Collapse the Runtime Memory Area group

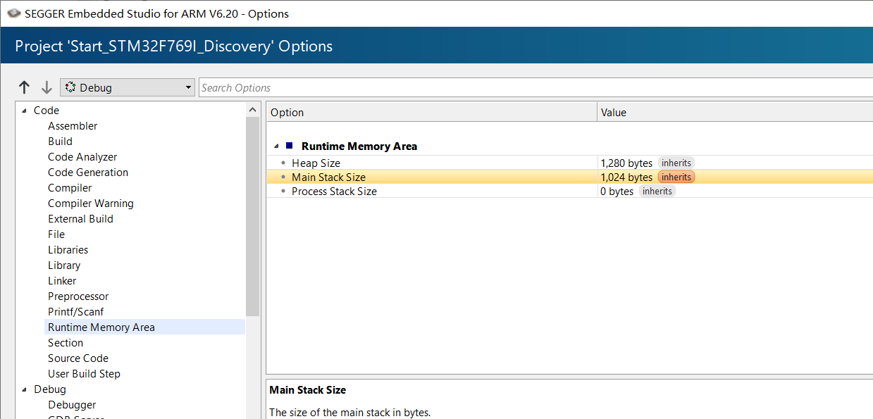click(275, 146)
